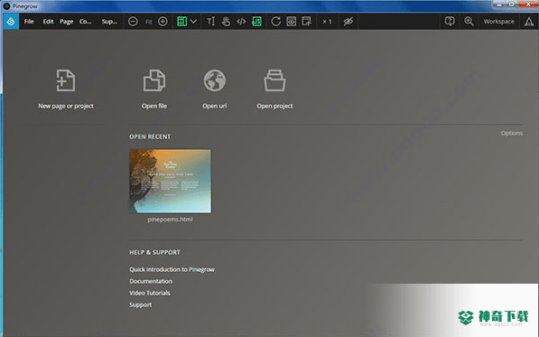Click the search magnifier icon
Image resolution: width=539 pixels, height=337 pixels.
coord(469,22)
